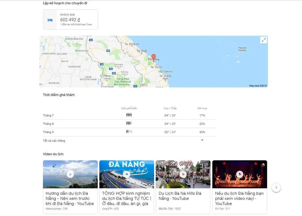This screenshot has width=302, height=216.
Task: Expand the map to fullscreen
Action: tap(263, 40)
